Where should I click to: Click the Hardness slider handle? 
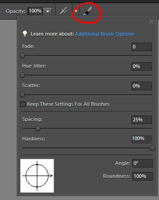(152, 148)
